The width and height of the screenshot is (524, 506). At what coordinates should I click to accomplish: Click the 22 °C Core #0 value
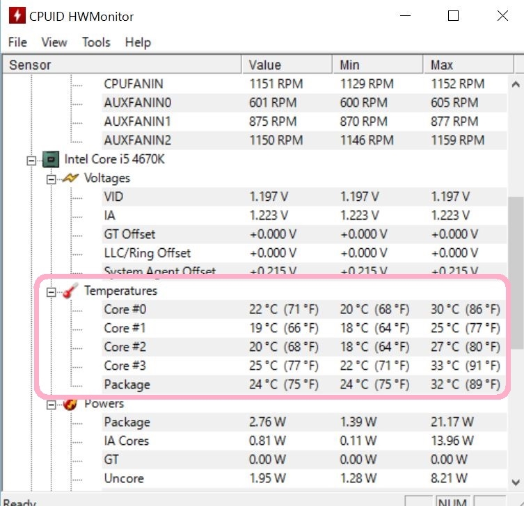pyautogui.click(x=283, y=309)
